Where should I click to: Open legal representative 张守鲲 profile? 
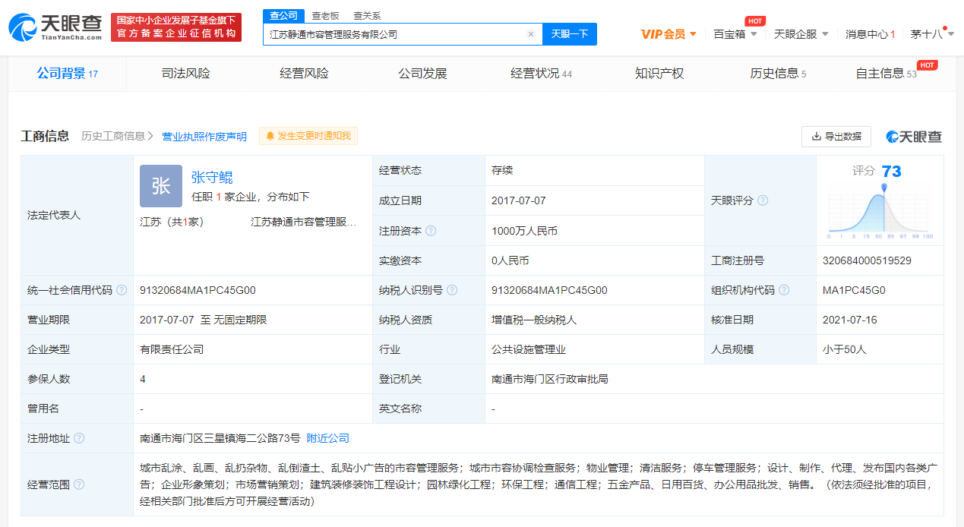pos(212,178)
